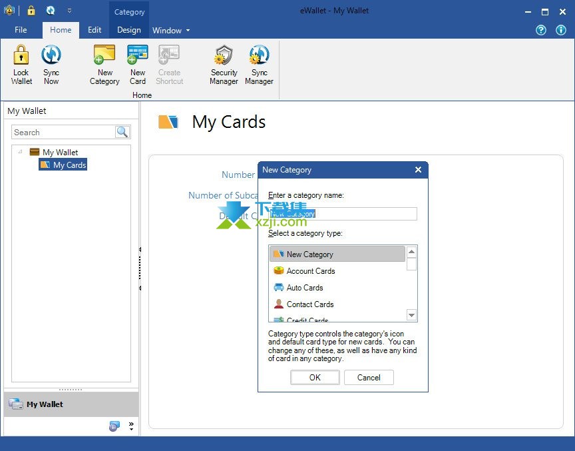Click the eWallet app icon in title bar

point(9,11)
